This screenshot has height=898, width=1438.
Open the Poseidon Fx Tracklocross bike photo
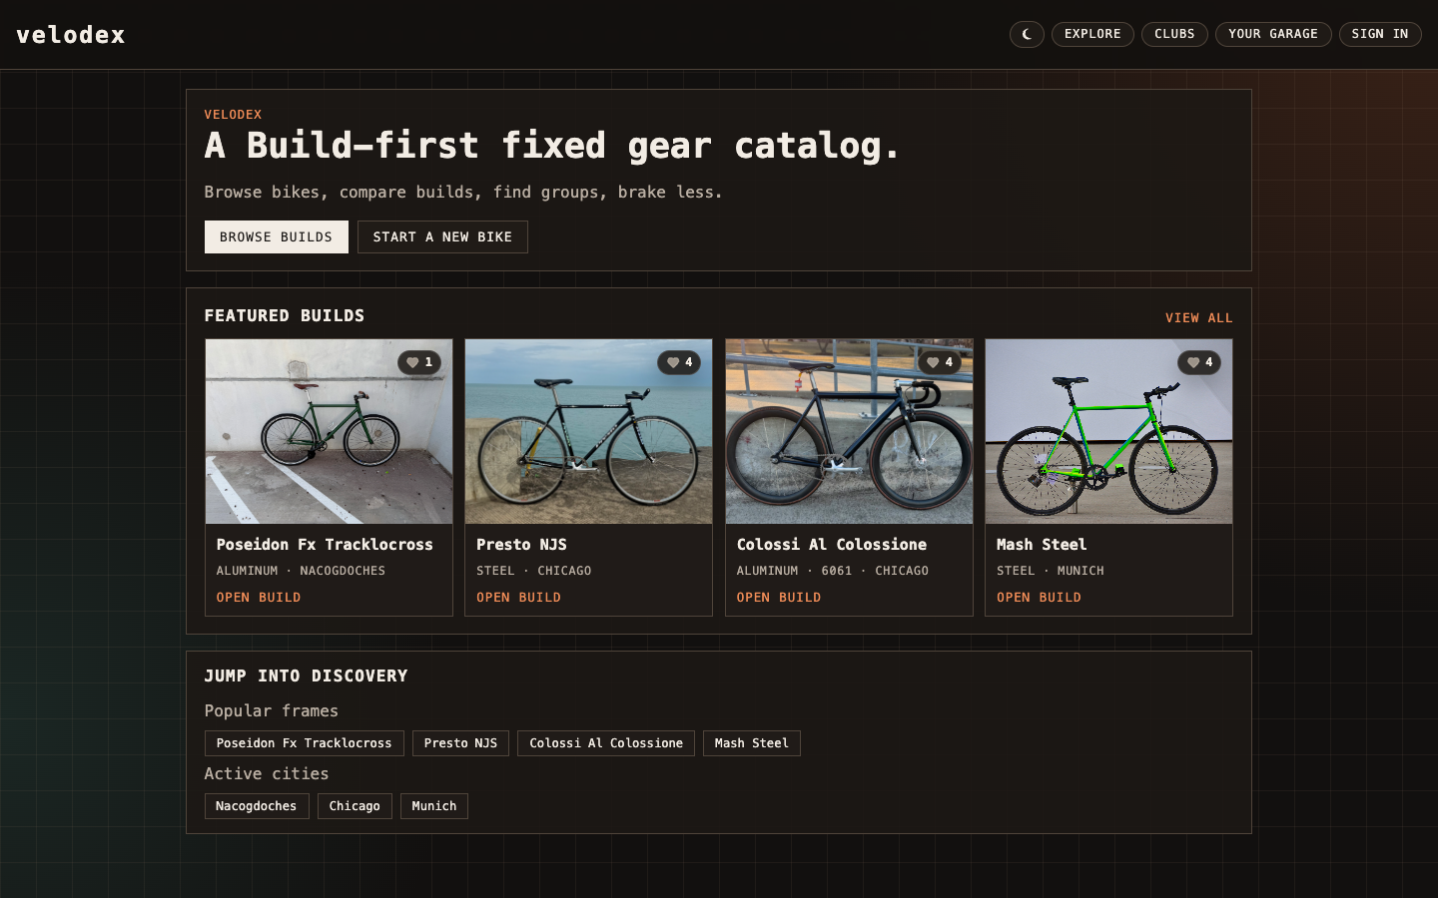pos(329,431)
